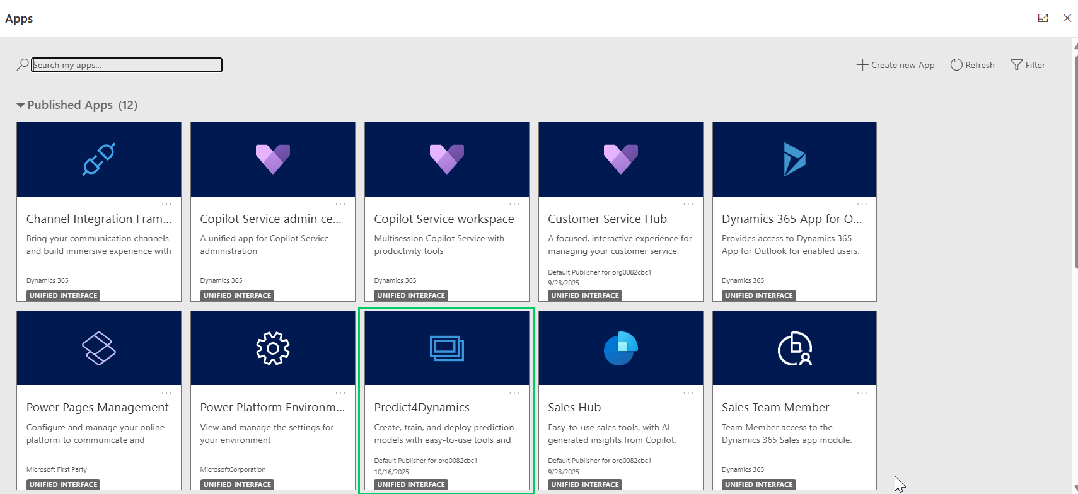1078x494 pixels.
Task: Collapse the Published Apps section
Action: point(21,105)
